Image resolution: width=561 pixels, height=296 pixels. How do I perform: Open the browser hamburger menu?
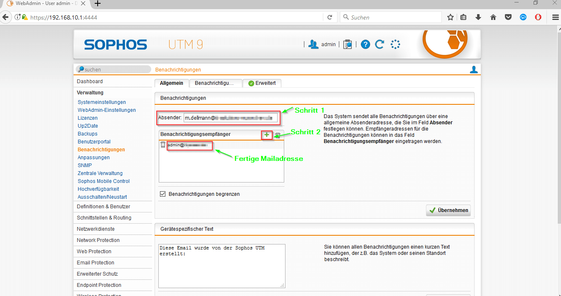[555, 17]
